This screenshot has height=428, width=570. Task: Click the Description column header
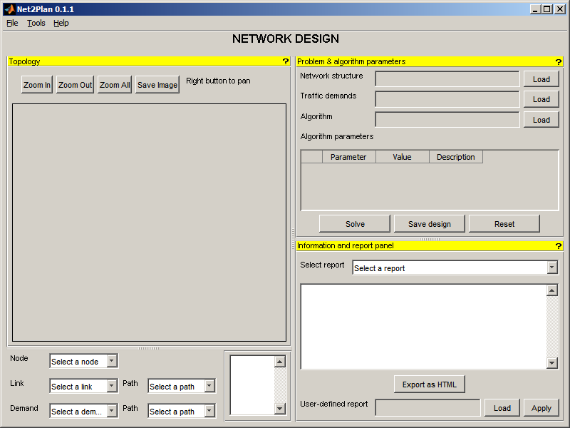(455, 157)
